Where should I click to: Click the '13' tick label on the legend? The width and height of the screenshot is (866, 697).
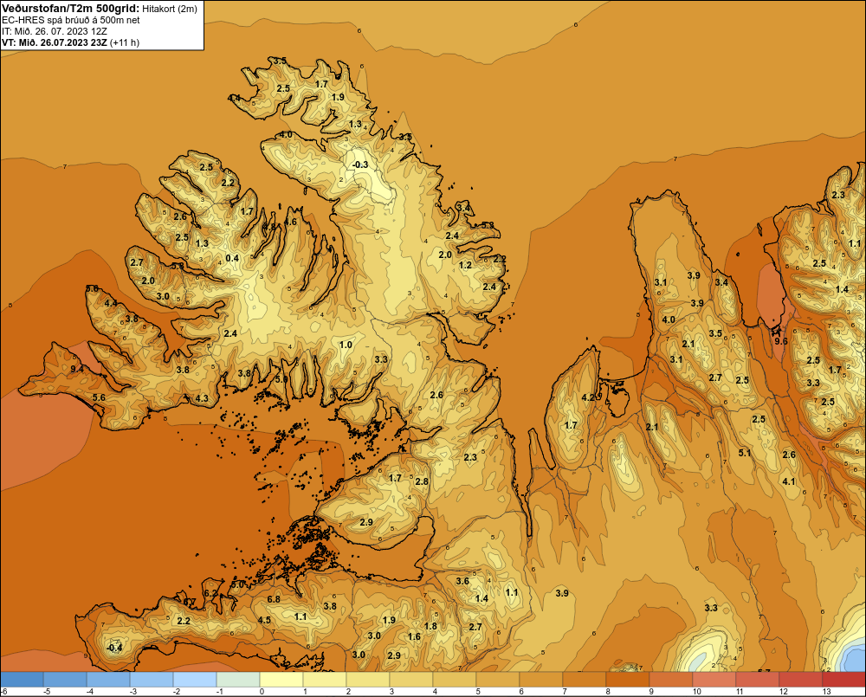[x=827, y=692]
